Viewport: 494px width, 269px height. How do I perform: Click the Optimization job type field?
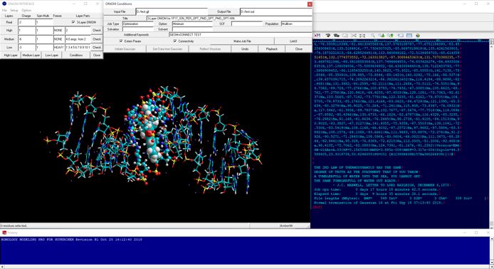point(137,24)
